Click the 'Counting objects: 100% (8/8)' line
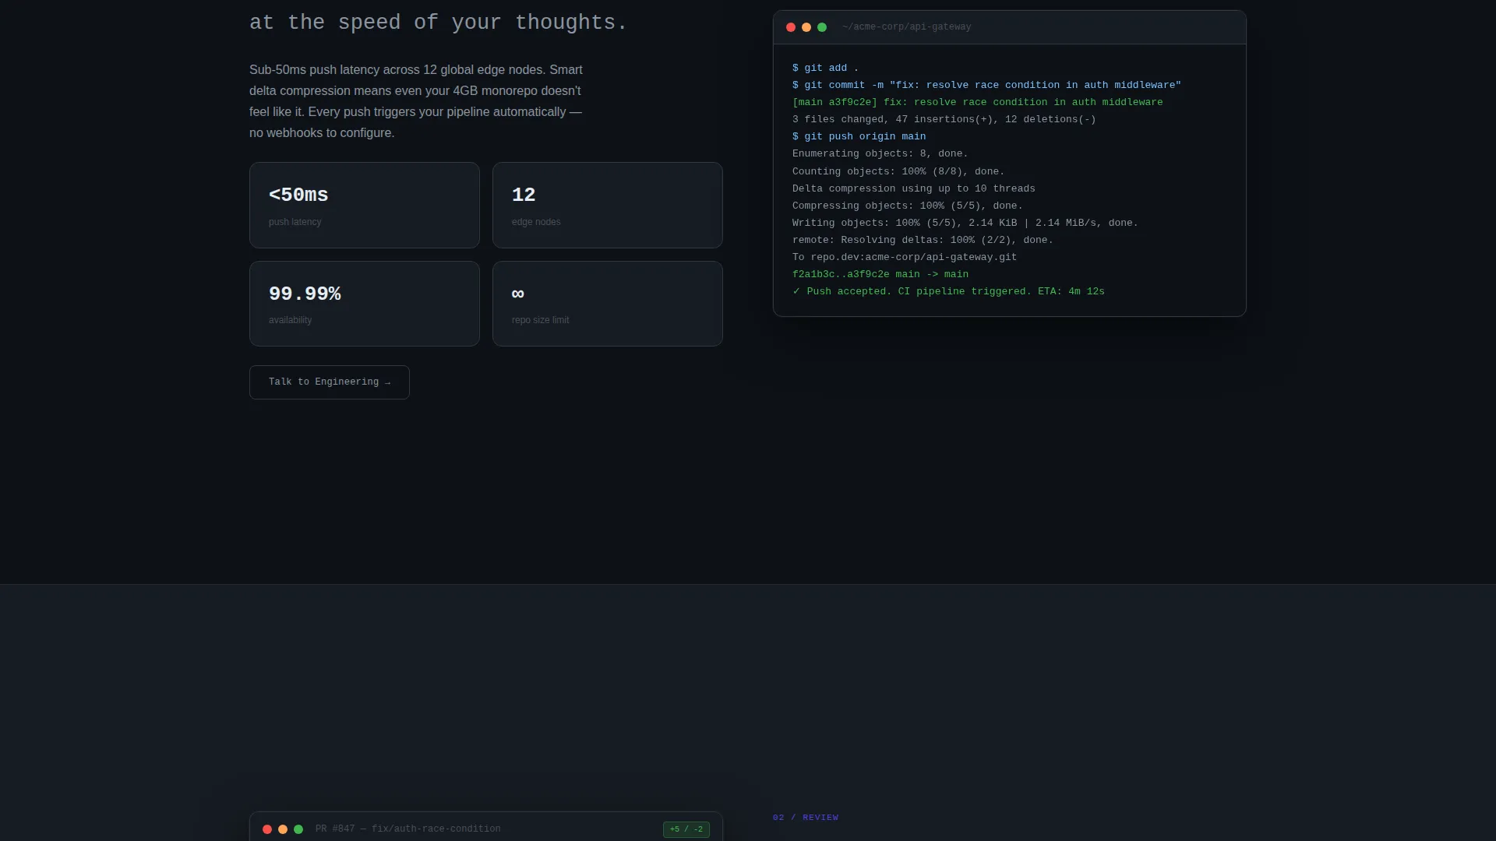This screenshot has width=1496, height=841. point(898,172)
